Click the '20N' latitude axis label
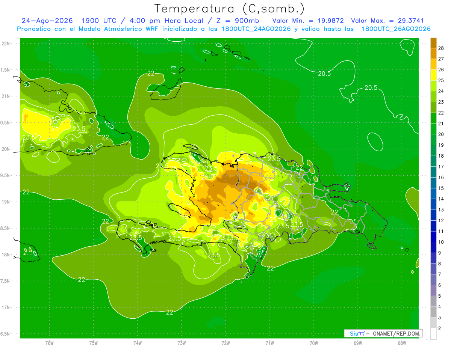This screenshot has height=348, width=451. pyautogui.click(x=6, y=149)
